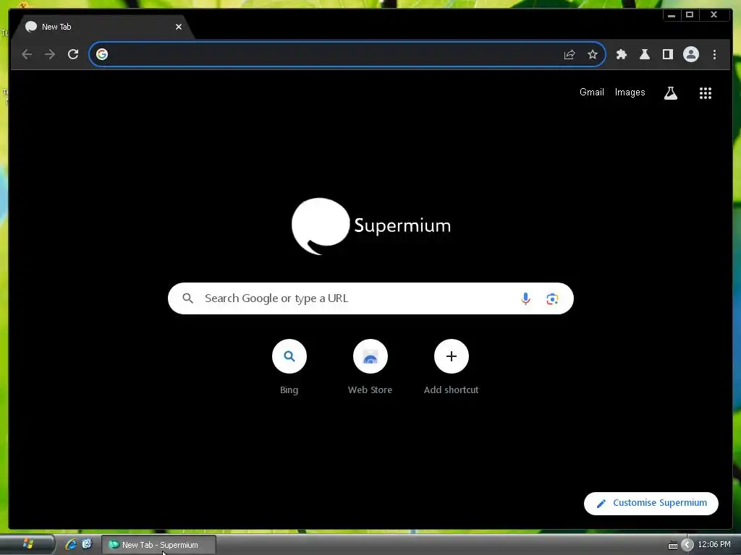Maximize the Supermium window

690,15
